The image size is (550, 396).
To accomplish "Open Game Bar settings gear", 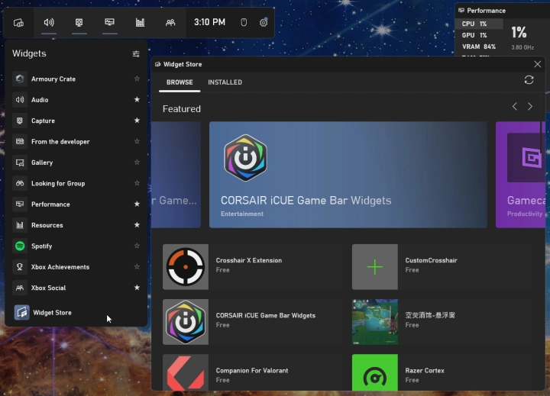I will (x=264, y=22).
